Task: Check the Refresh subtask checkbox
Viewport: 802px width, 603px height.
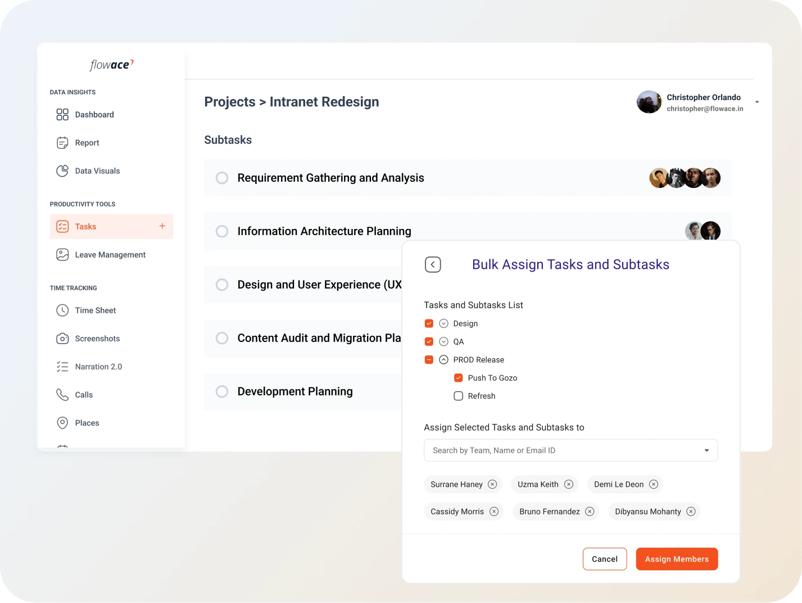Action: pos(459,396)
